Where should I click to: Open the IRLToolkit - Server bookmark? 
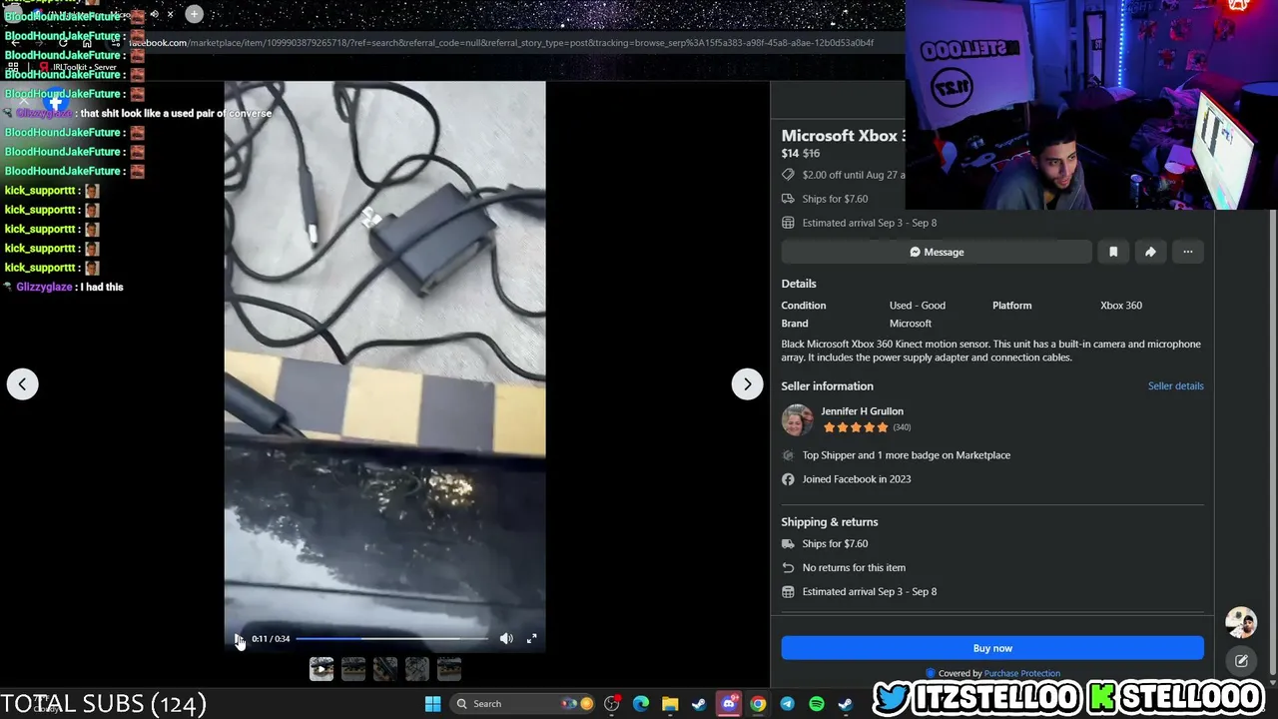click(79, 67)
